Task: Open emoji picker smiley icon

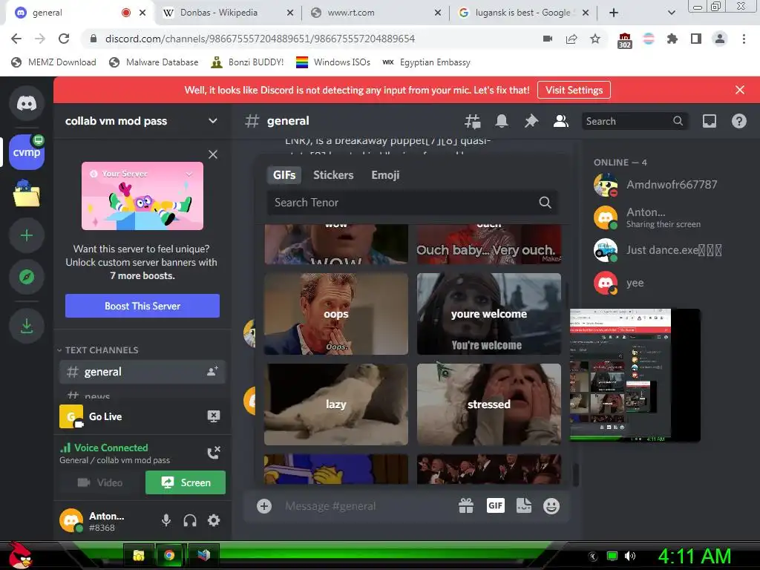Action: coord(551,506)
